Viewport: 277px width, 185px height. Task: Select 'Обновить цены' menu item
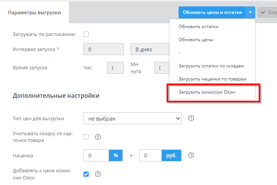(196, 40)
